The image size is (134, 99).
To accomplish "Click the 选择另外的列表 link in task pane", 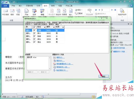I will pos(119,48).
